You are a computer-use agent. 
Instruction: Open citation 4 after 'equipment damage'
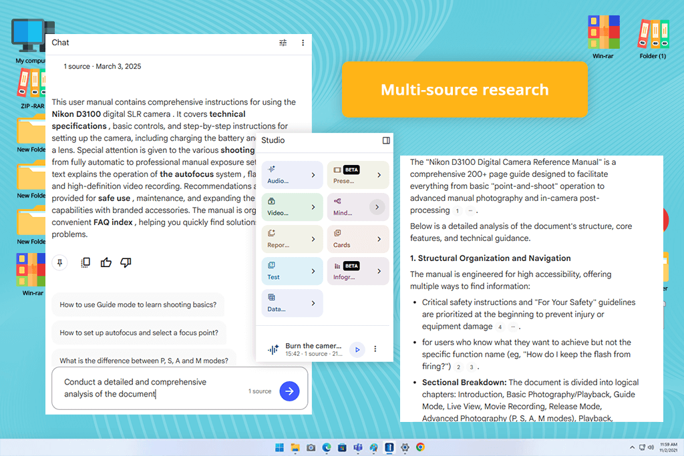(x=500, y=326)
